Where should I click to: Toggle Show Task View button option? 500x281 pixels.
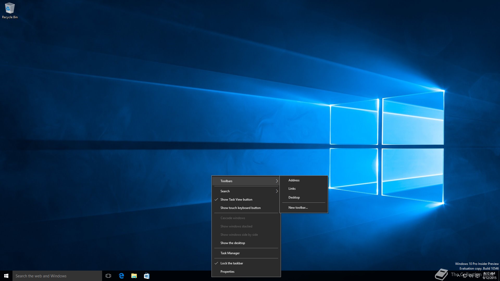coord(246,200)
